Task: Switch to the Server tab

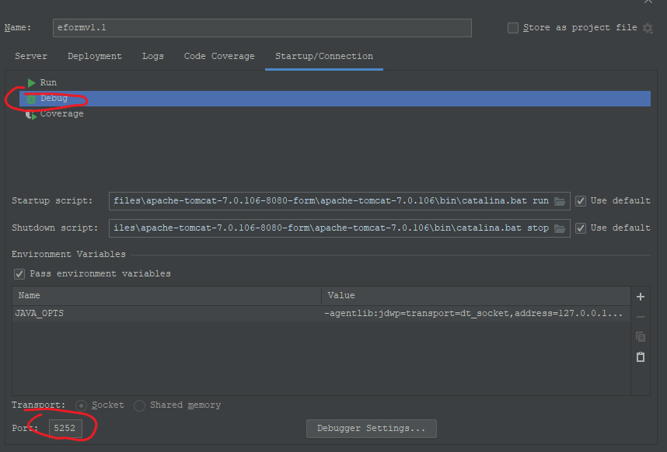Action: (x=31, y=57)
